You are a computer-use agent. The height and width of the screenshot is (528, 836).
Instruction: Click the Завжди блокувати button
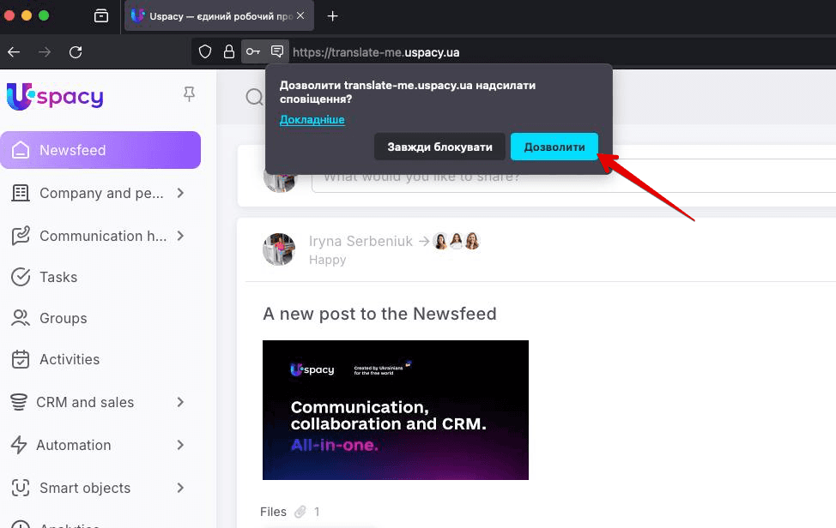pyautogui.click(x=439, y=147)
